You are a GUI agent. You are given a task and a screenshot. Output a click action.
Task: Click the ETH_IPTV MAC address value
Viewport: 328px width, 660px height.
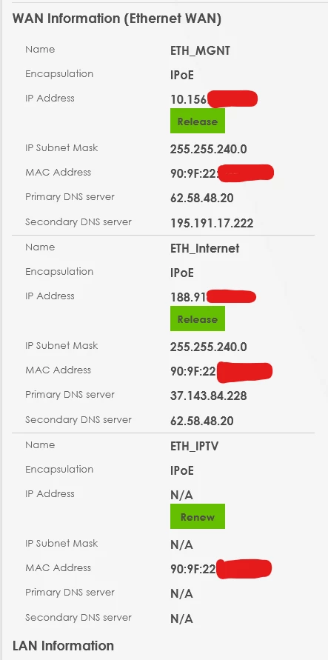[x=221, y=569]
